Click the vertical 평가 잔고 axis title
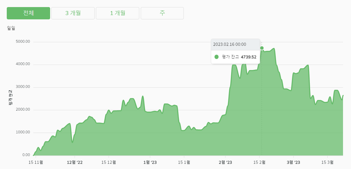Screen dimensions: 351x169 (10, 98)
